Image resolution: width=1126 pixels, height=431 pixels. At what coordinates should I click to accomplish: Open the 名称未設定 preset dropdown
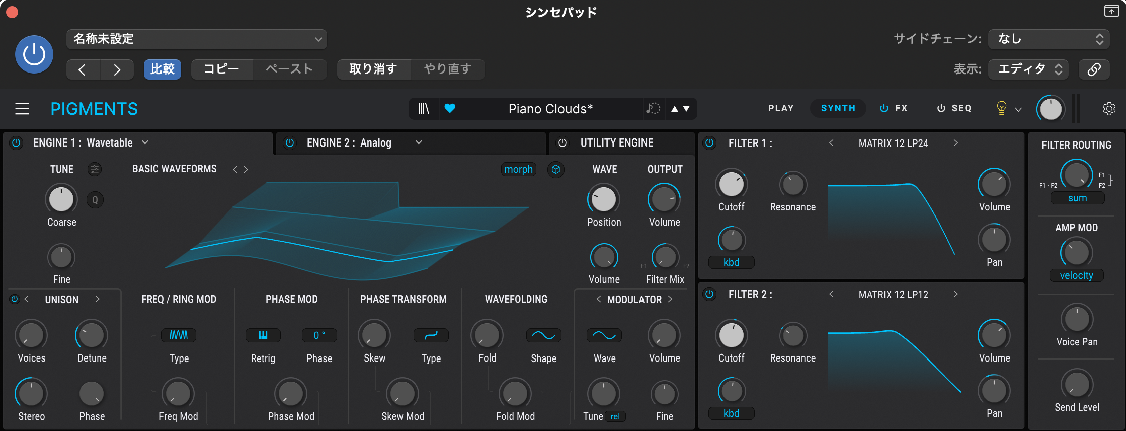(x=197, y=39)
